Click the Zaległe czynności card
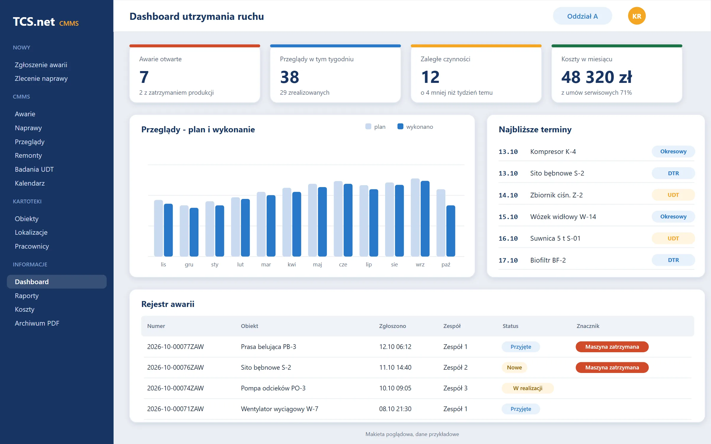The height and width of the screenshot is (444, 711). [476, 74]
